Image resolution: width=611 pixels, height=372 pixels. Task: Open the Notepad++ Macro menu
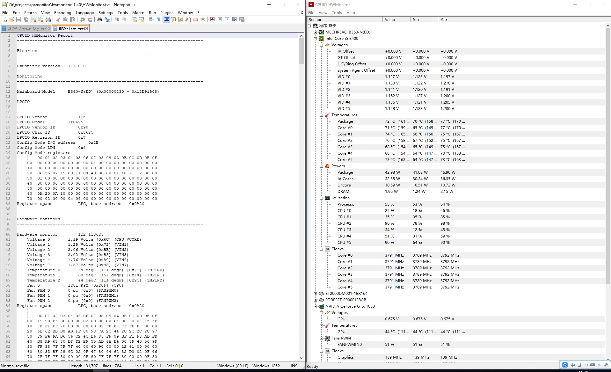(x=138, y=13)
